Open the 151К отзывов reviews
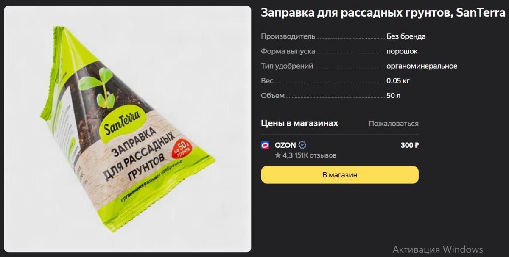 (x=316, y=155)
